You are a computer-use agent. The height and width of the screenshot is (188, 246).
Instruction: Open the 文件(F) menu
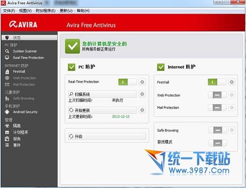tap(9, 11)
